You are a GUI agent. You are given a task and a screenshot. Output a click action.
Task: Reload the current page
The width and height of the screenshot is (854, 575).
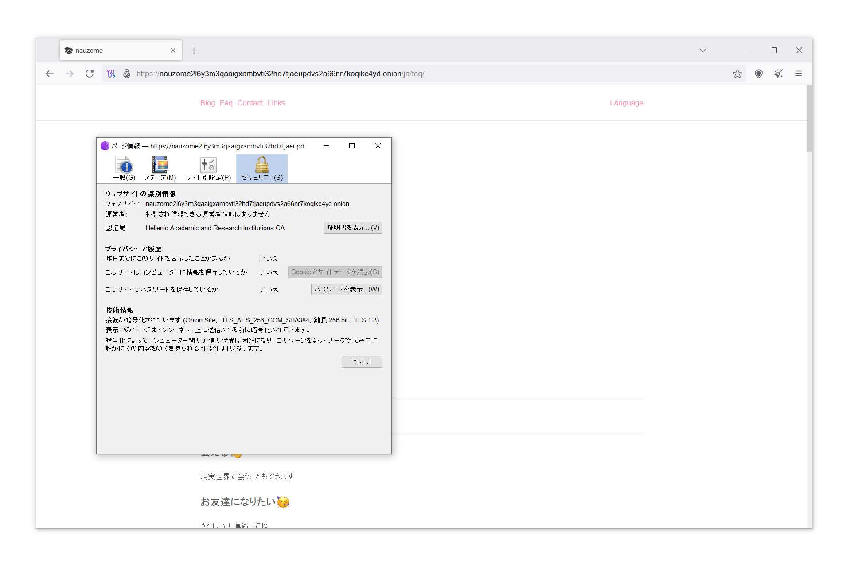click(x=90, y=74)
